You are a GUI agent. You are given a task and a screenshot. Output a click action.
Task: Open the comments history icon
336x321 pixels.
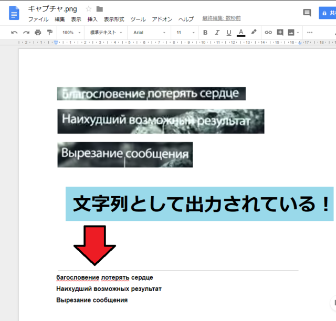pos(307,13)
